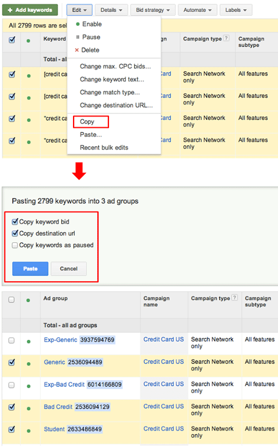Click green status dot for Exp-Generic ad group
The height and width of the screenshot is (447, 278).
(x=29, y=341)
